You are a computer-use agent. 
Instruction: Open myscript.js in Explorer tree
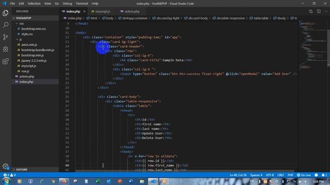click(29, 66)
